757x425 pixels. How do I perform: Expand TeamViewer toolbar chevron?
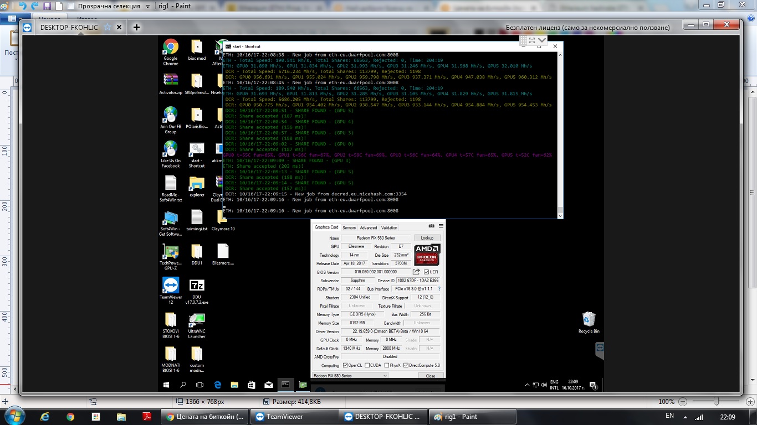(542, 40)
